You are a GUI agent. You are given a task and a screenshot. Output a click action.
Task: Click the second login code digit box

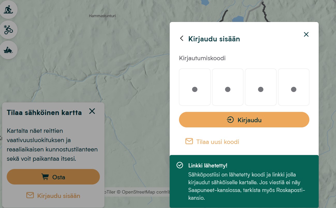(228, 87)
